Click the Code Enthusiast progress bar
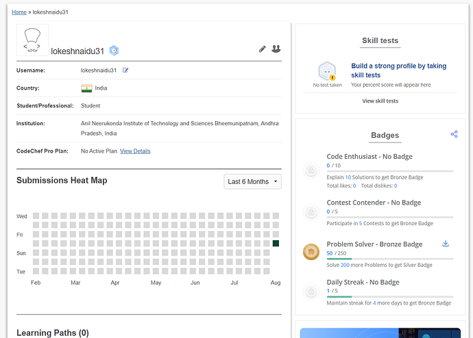This screenshot has width=473, height=338. [x=390, y=171]
